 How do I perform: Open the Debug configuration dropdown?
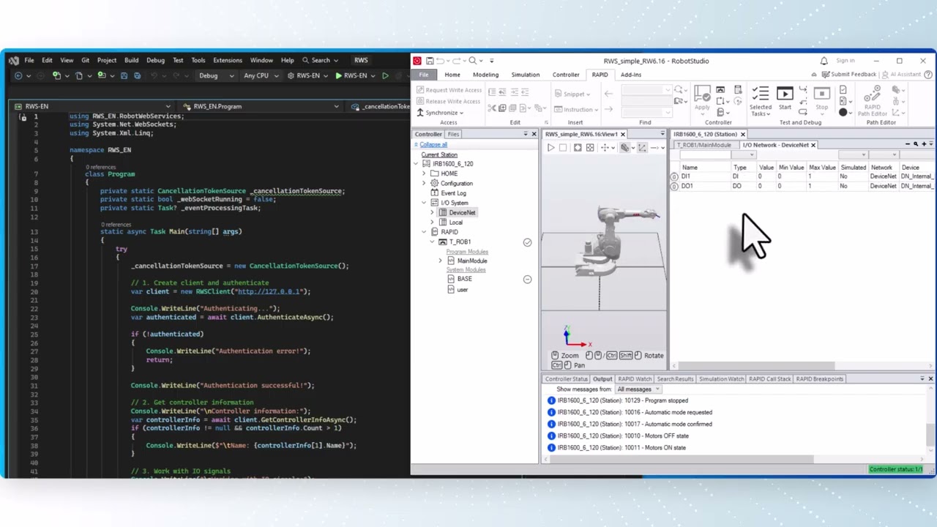[x=216, y=75]
